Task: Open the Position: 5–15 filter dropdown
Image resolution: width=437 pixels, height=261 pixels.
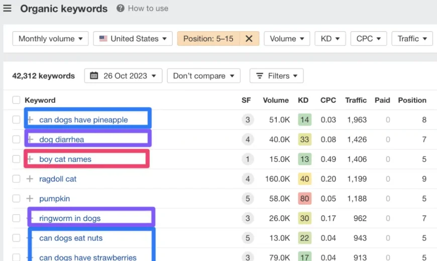Action: [208, 39]
